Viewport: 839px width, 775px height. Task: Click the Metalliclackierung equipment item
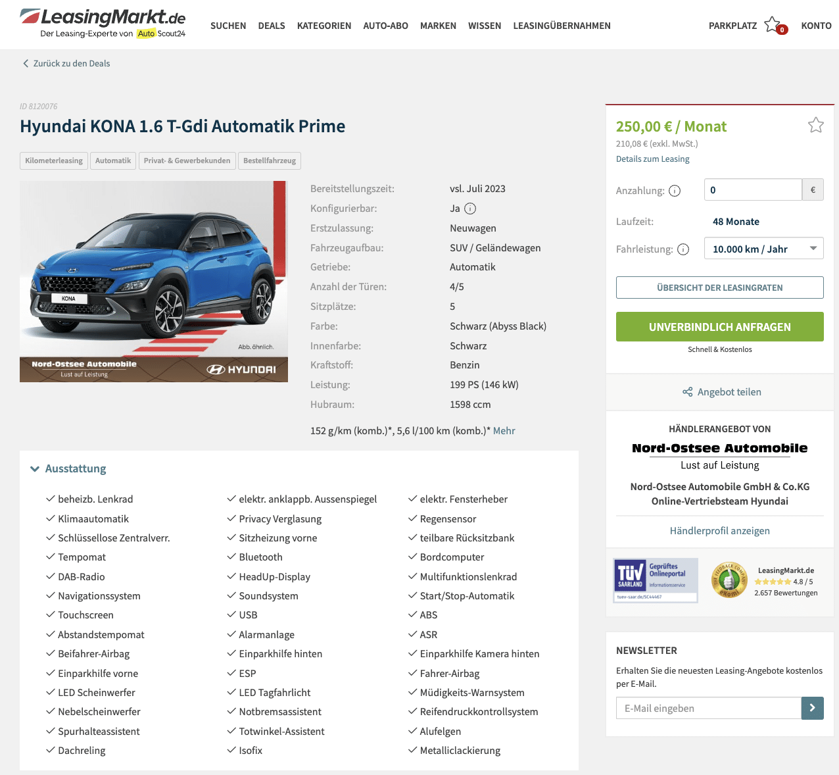(460, 751)
